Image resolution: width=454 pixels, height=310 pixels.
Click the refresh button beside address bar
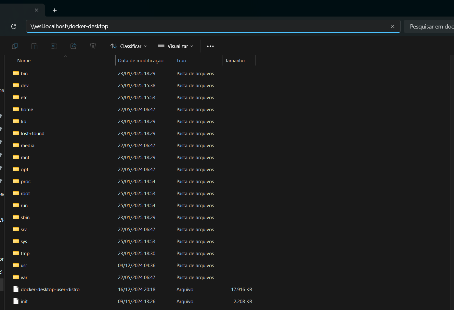click(x=14, y=26)
